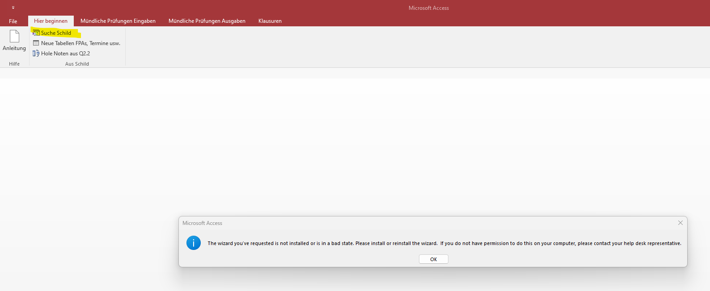Expand the Quick Access Toolbar customize arrow
Image resolution: width=710 pixels, height=291 pixels.
tap(13, 8)
